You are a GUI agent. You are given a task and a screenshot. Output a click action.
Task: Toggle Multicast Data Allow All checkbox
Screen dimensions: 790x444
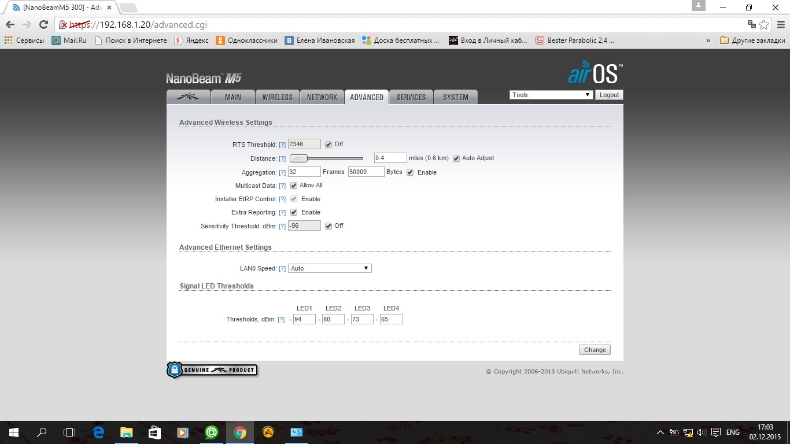[294, 186]
